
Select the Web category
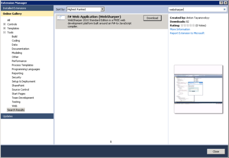coord(14,106)
